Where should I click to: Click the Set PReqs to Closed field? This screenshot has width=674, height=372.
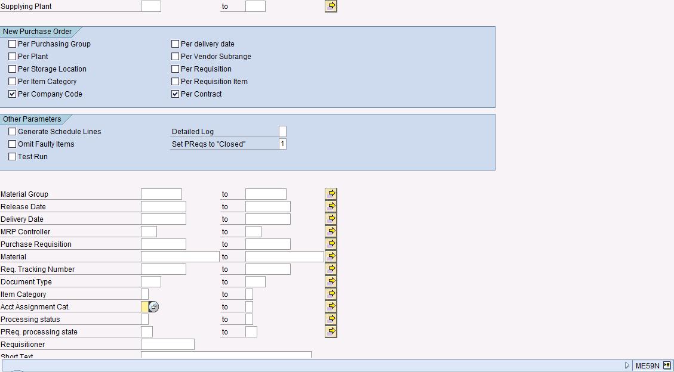[282, 143]
